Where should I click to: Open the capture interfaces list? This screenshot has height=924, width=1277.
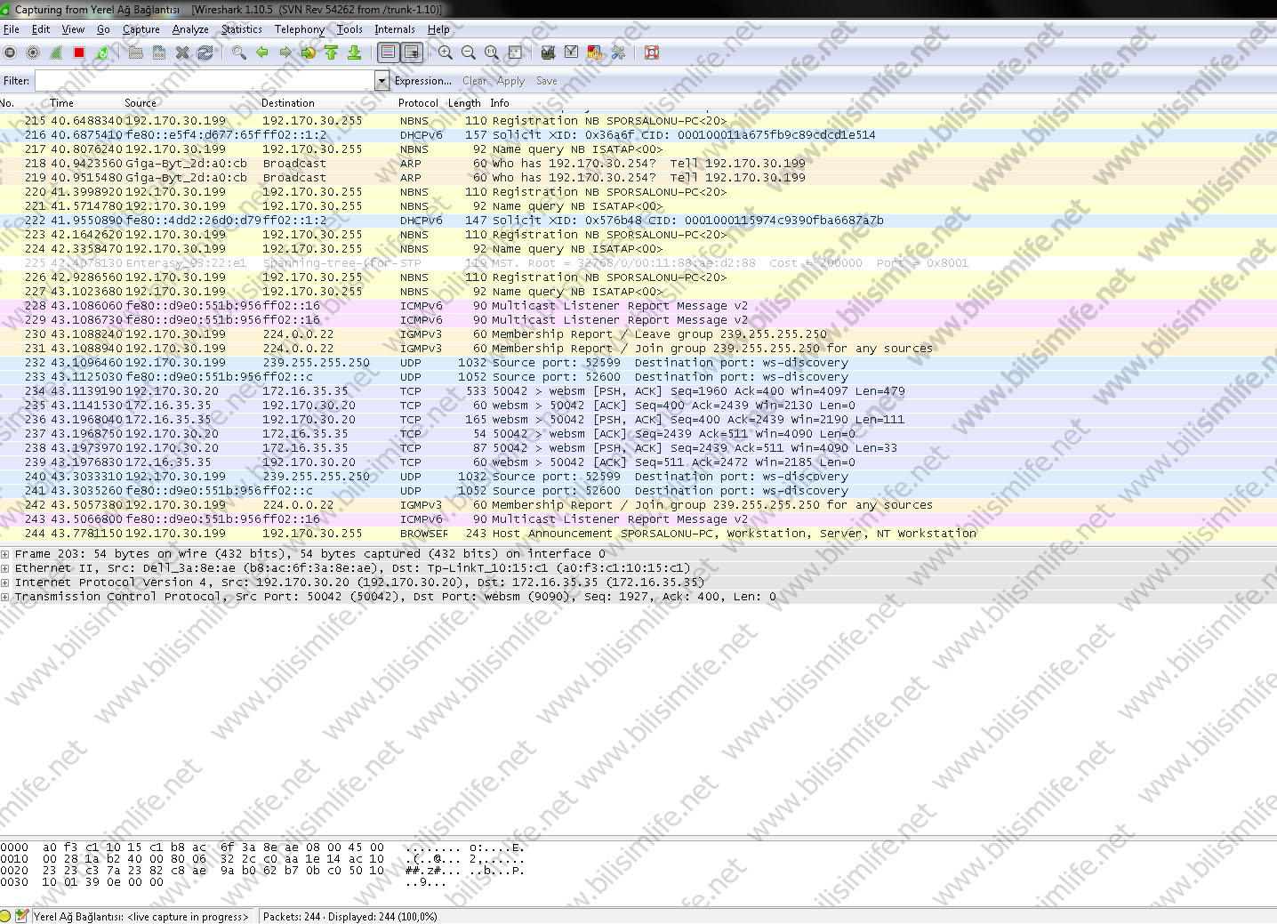click(x=10, y=52)
